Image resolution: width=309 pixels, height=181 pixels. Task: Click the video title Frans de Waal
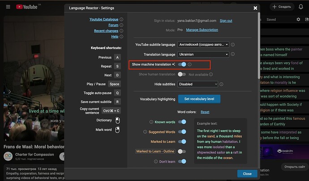[x=34, y=147]
